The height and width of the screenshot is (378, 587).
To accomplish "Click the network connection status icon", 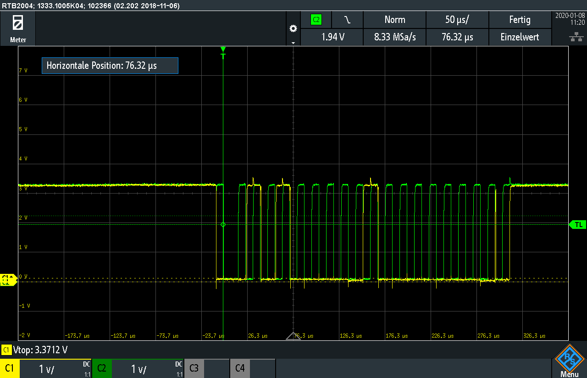I will [573, 37].
